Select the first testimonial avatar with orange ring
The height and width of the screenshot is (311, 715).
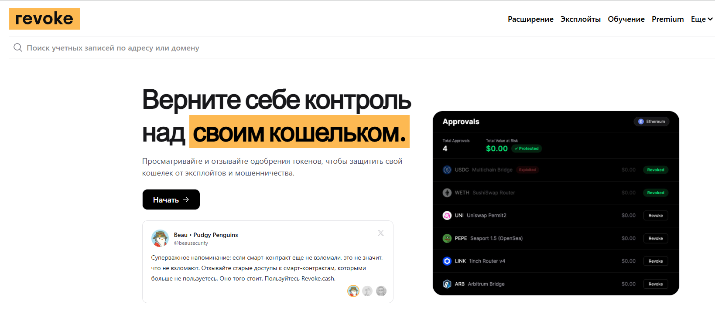pyautogui.click(x=353, y=291)
